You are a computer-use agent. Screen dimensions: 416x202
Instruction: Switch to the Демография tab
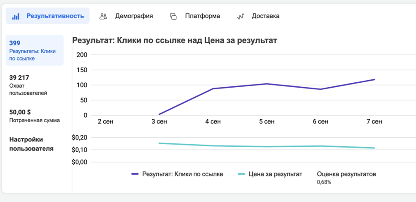[134, 16]
